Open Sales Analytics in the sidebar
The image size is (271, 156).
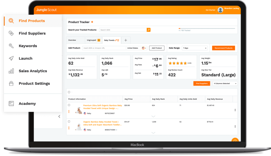(x=33, y=71)
